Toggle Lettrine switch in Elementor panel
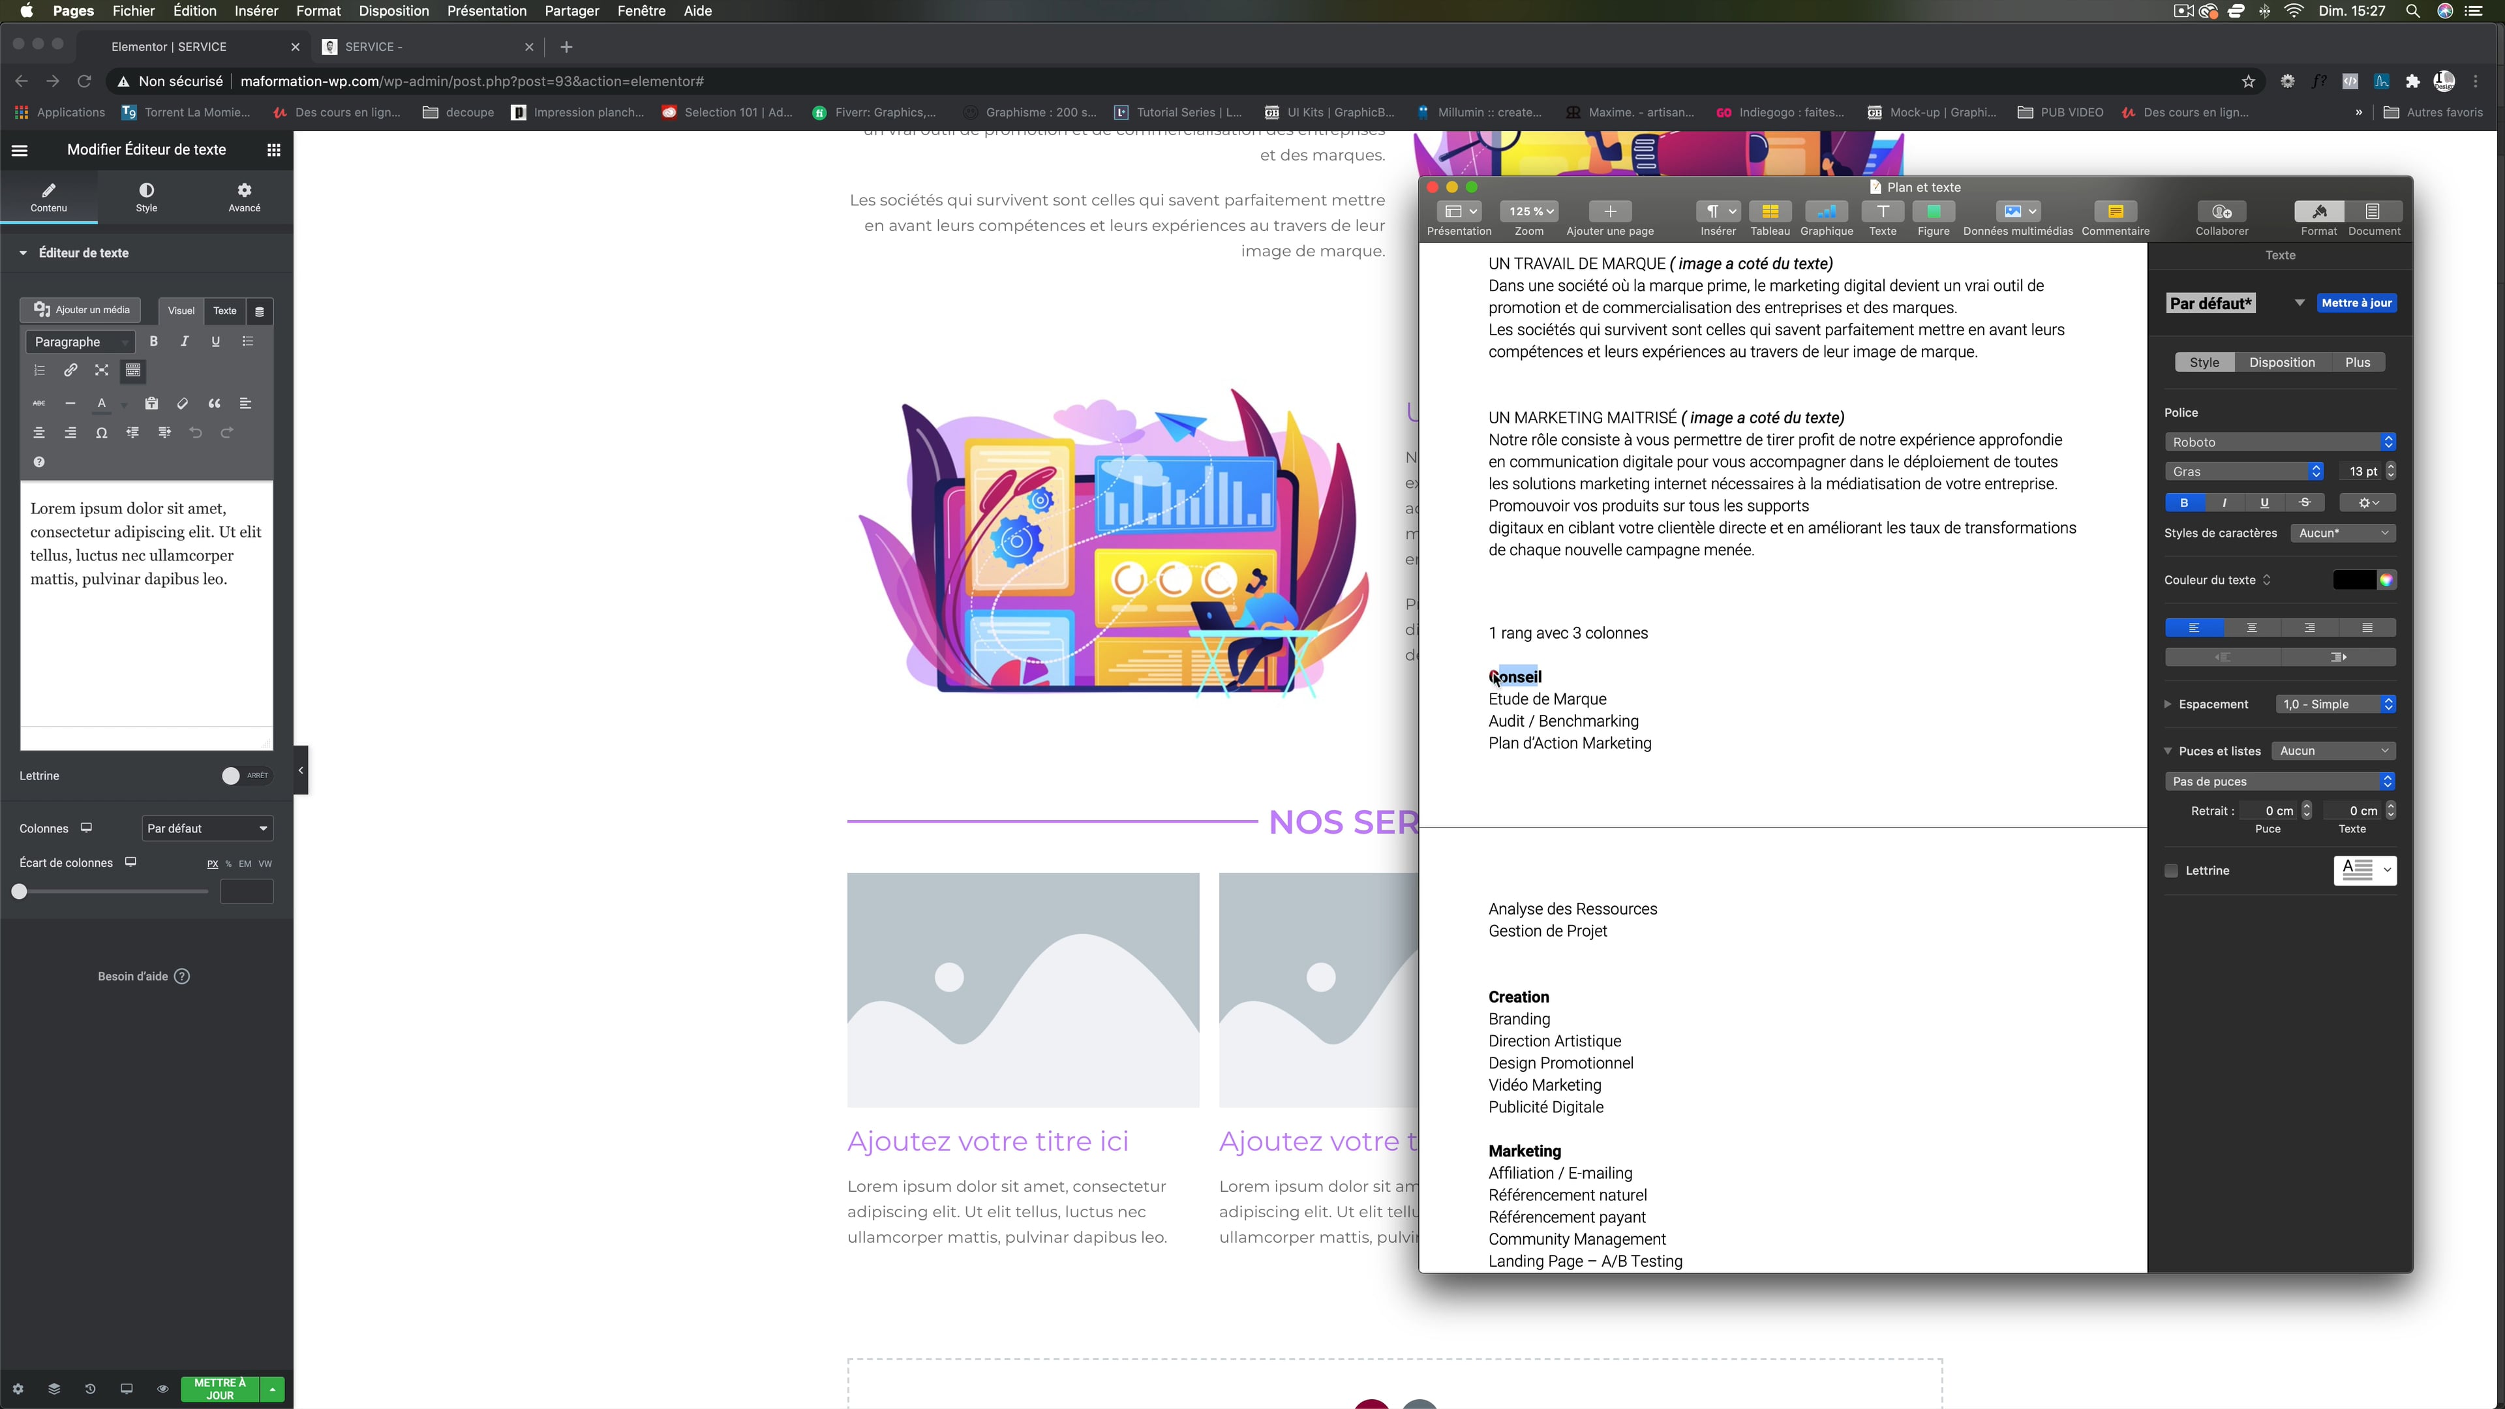The width and height of the screenshot is (2505, 1409). tap(245, 776)
